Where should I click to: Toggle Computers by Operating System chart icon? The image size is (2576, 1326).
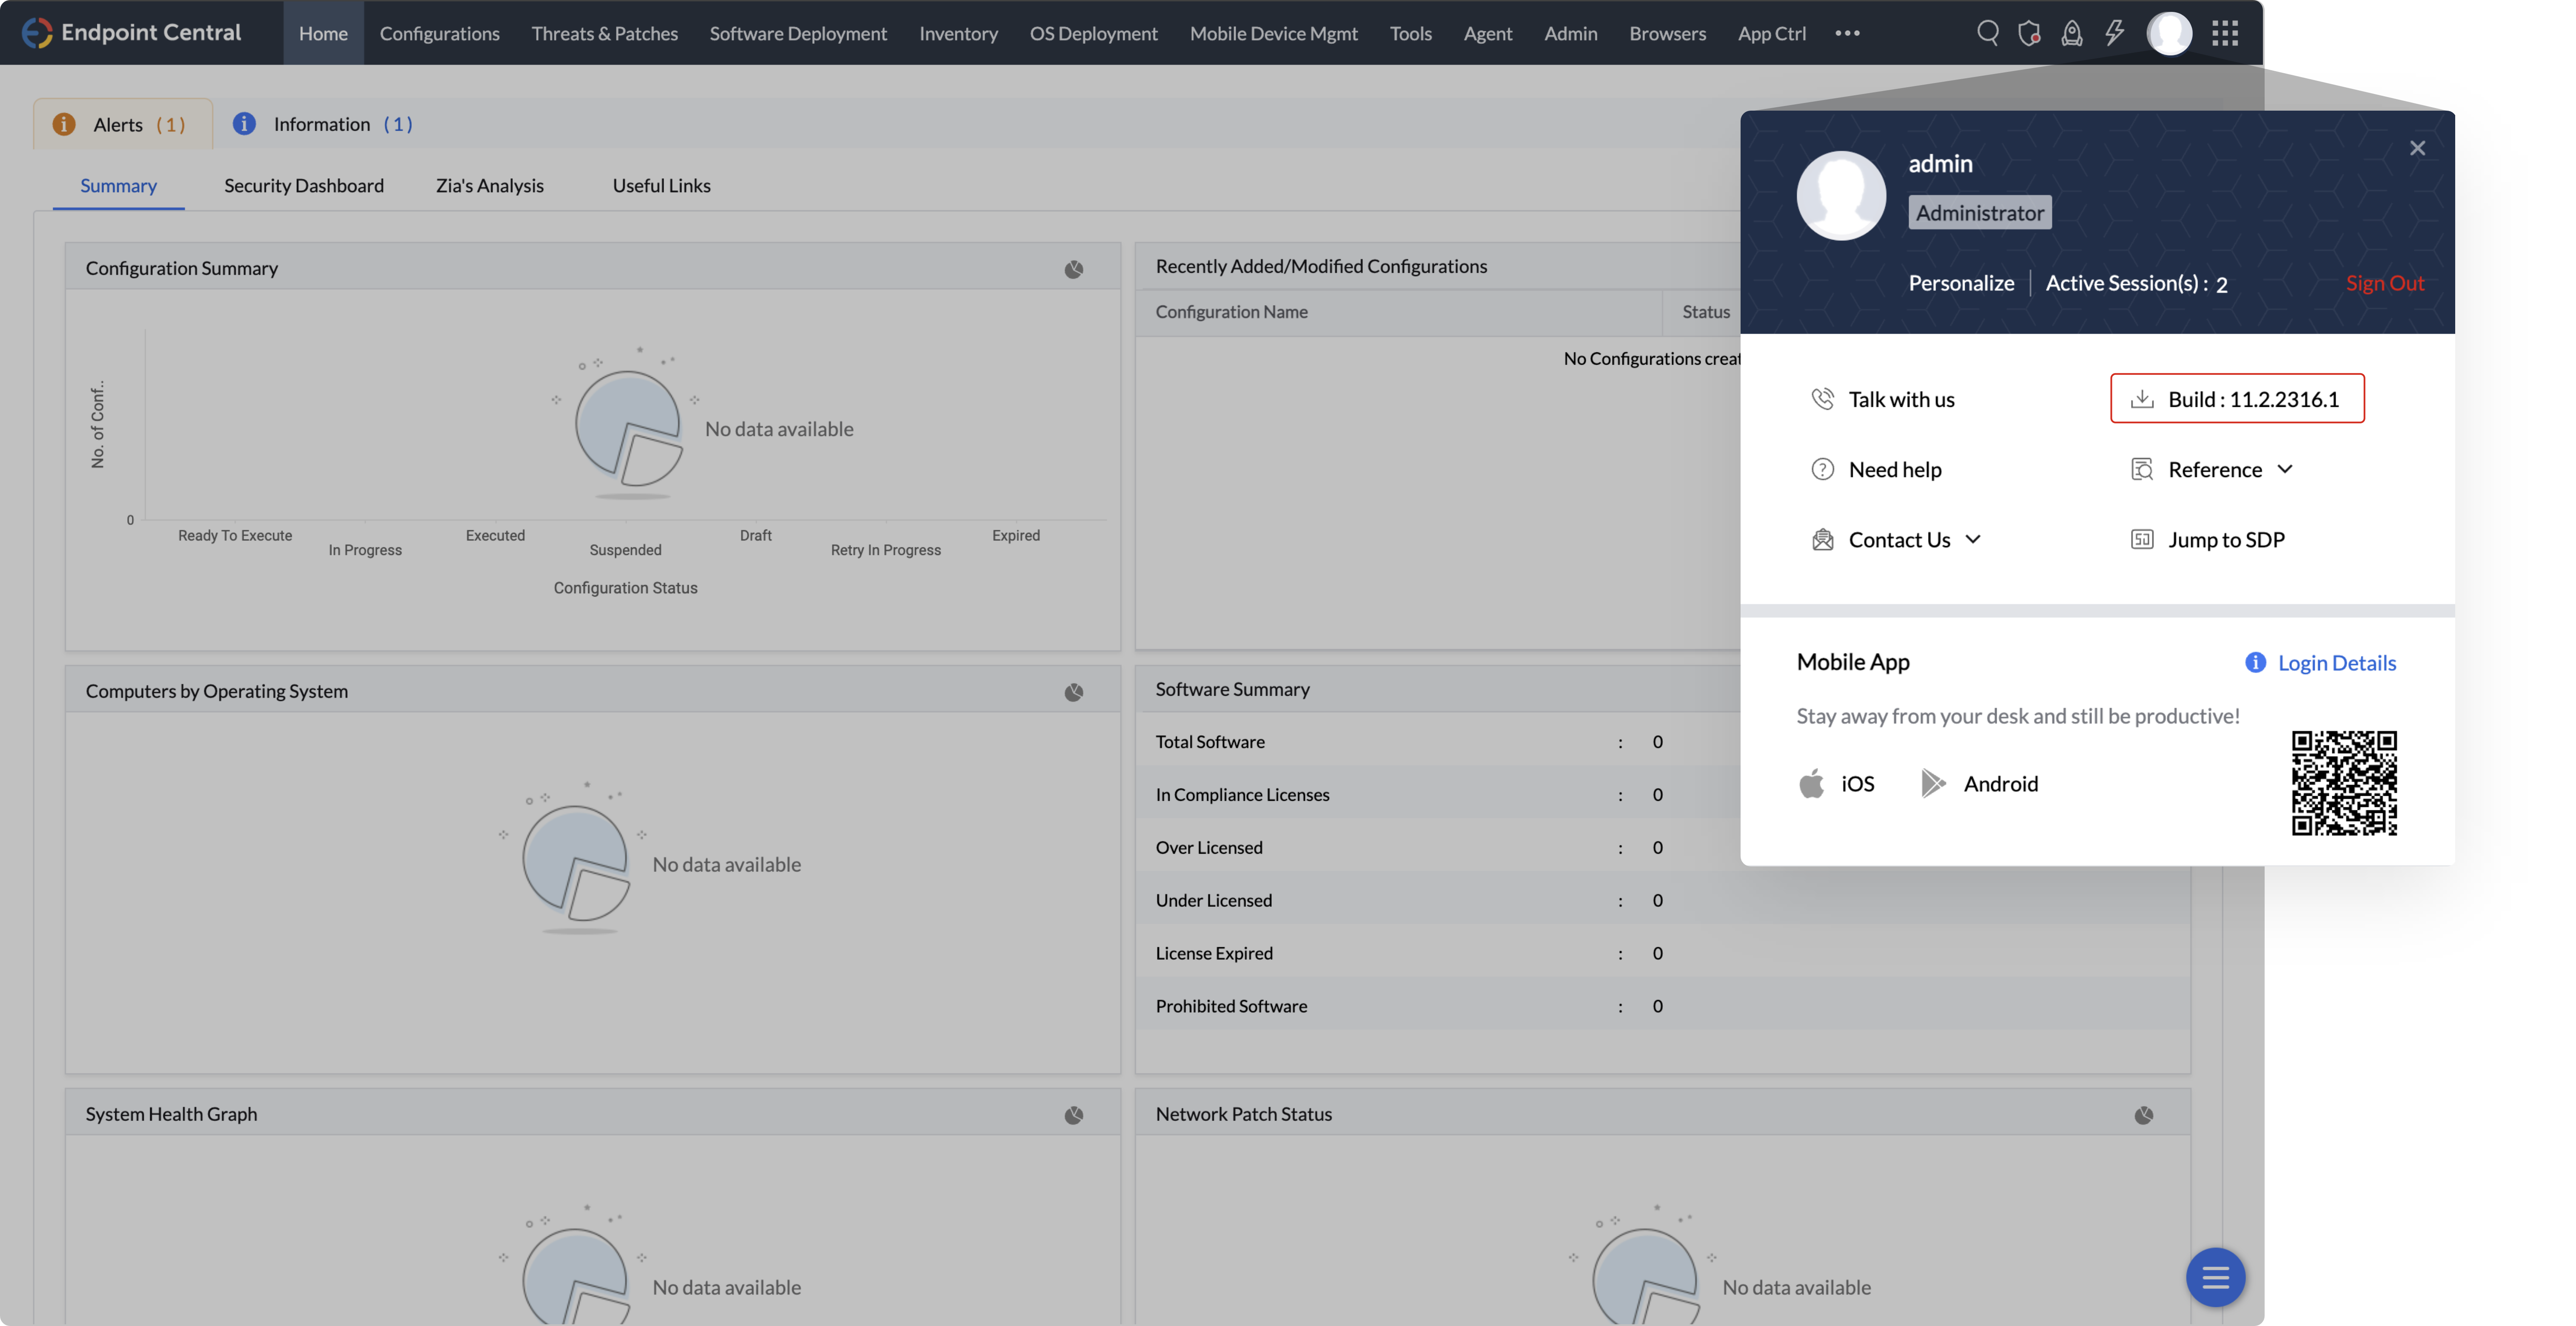pyautogui.click(x=1073, y=692)
